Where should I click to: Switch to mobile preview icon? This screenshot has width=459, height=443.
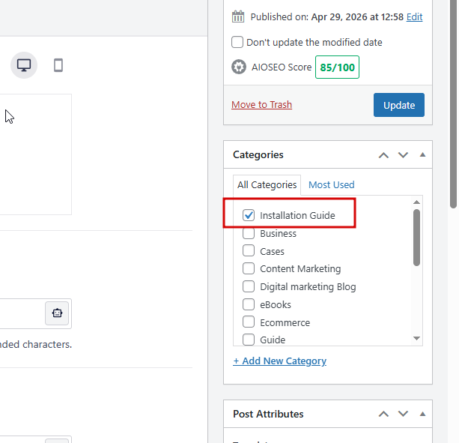pos(58,65)
